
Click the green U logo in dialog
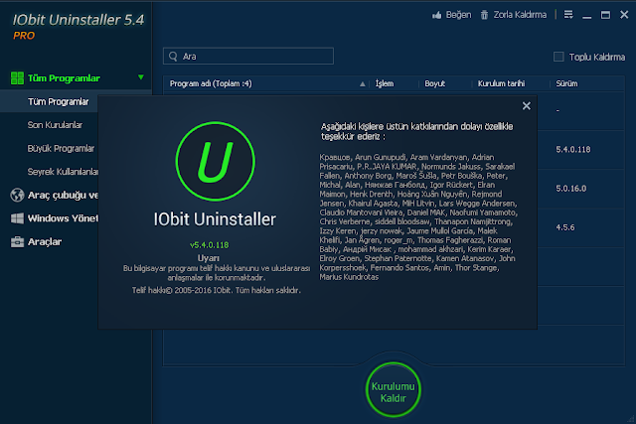215,161
